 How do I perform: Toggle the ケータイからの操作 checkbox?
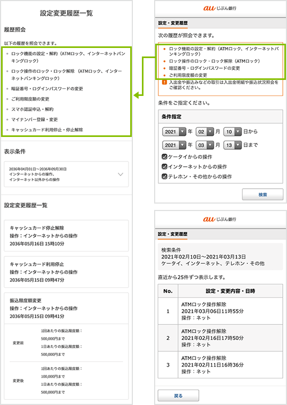click(164, 157)
